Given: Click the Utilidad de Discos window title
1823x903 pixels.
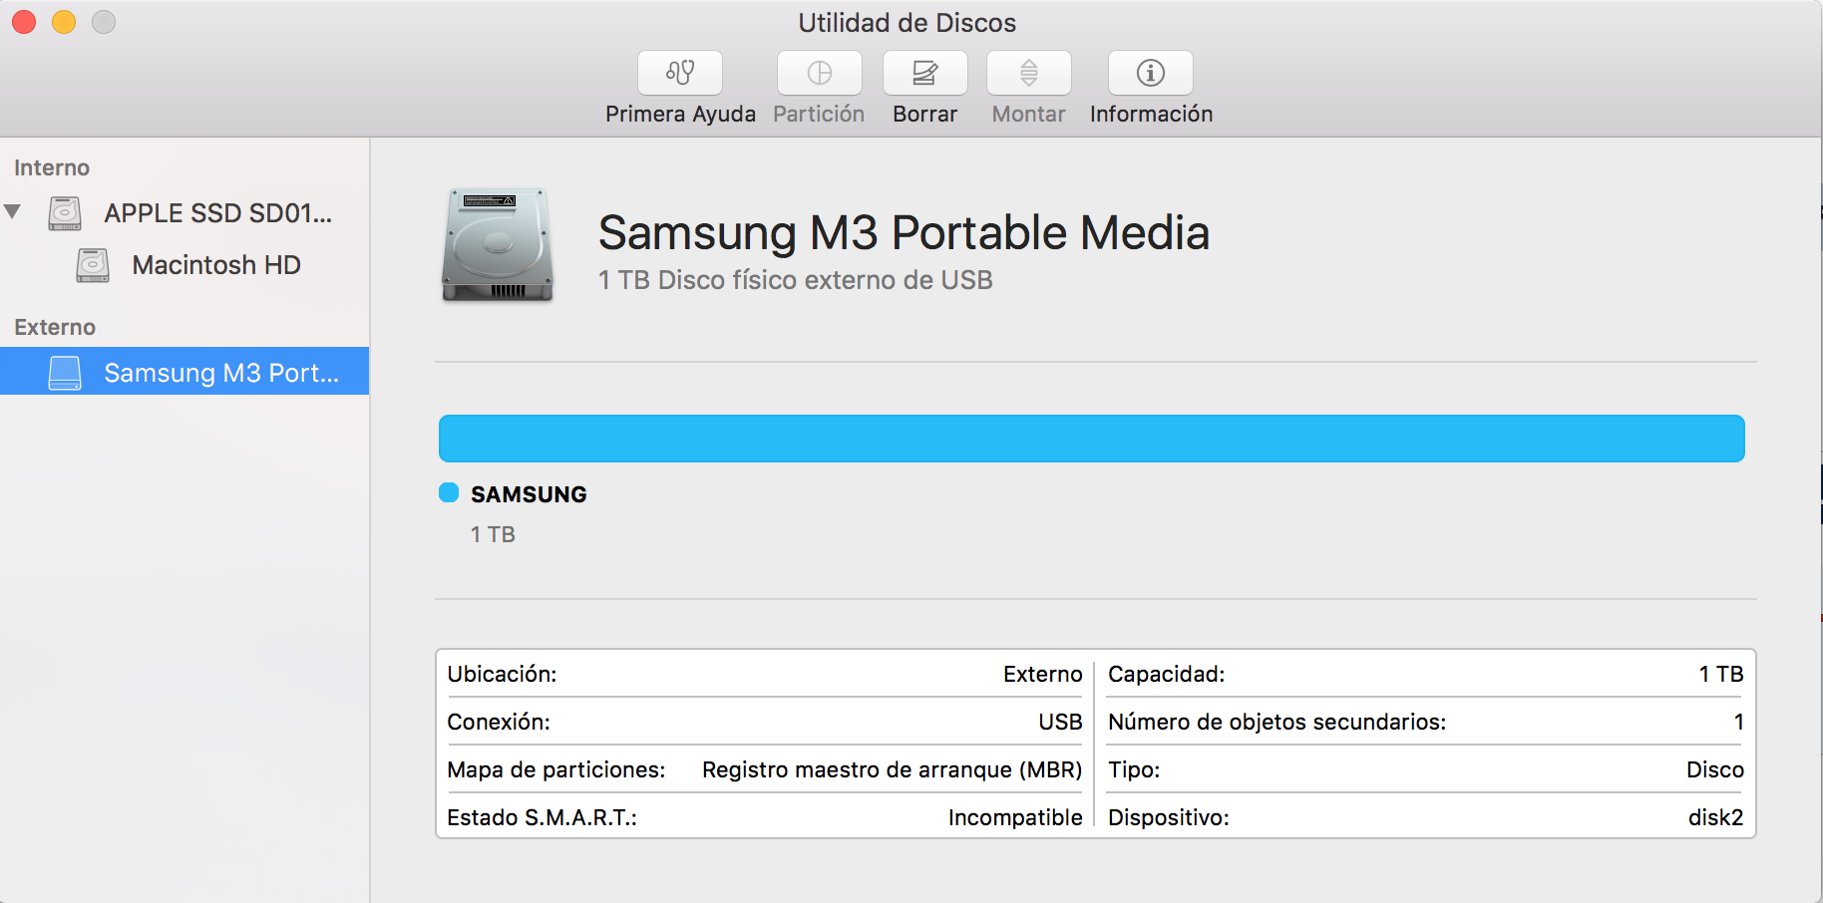Looking at the screenshot, I should (x=908, y=23).
